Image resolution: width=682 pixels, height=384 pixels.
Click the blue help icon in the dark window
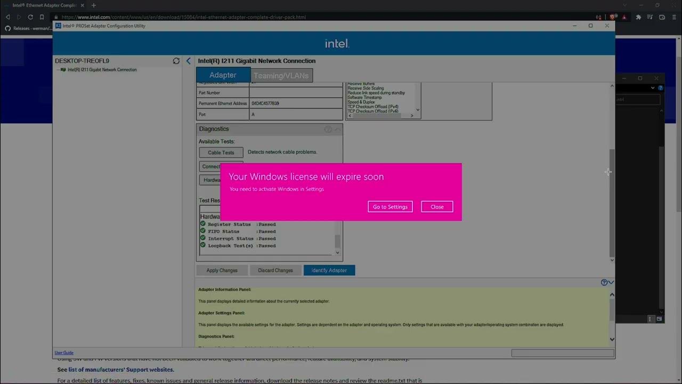click(661, 88)
